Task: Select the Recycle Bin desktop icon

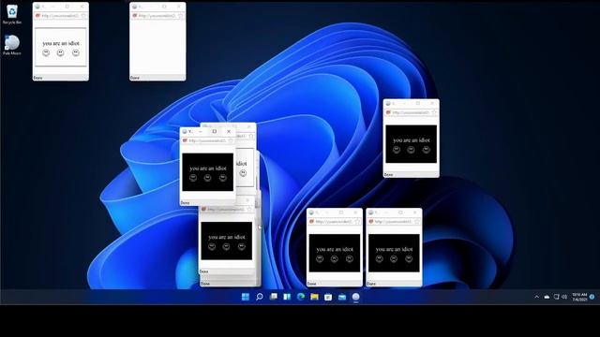Action: (12, 15)
